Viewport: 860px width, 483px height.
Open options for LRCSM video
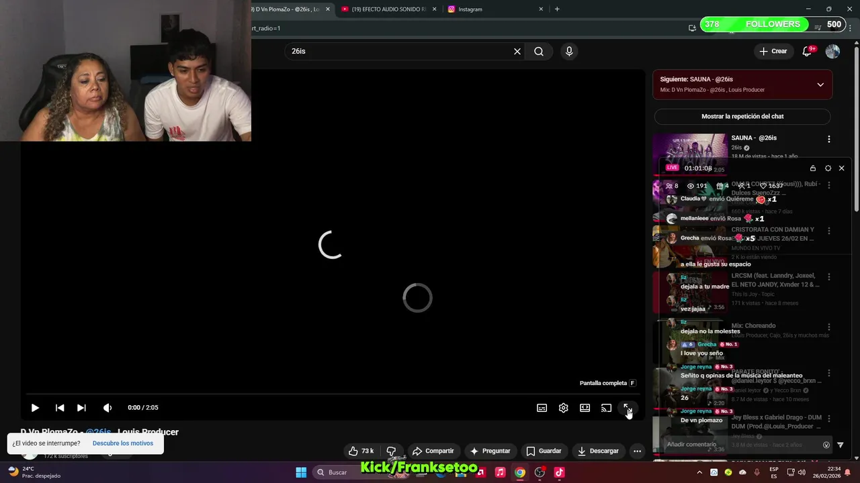pos(828,276)
